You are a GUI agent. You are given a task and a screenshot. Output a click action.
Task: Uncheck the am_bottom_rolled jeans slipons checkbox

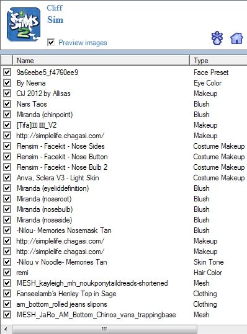pyautogui.click(x=7, y=304)
